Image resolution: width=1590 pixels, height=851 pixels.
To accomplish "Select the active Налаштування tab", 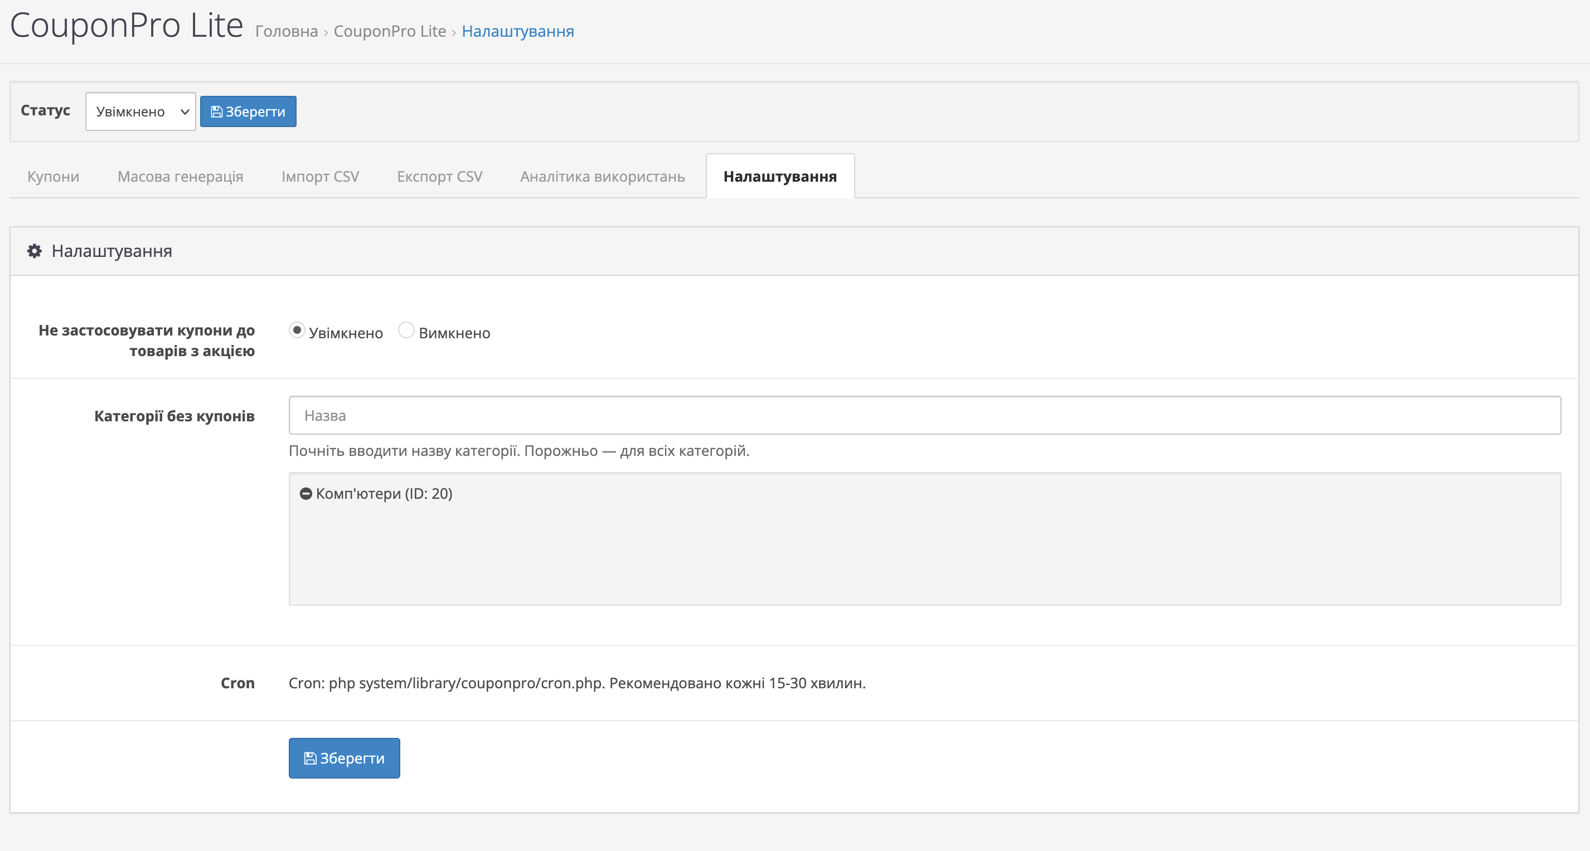I will click(x=780, y=177).
